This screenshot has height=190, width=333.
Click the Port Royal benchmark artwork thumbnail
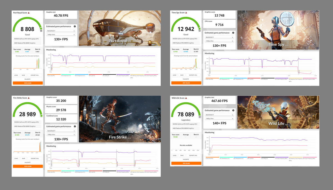coord(120,28)
